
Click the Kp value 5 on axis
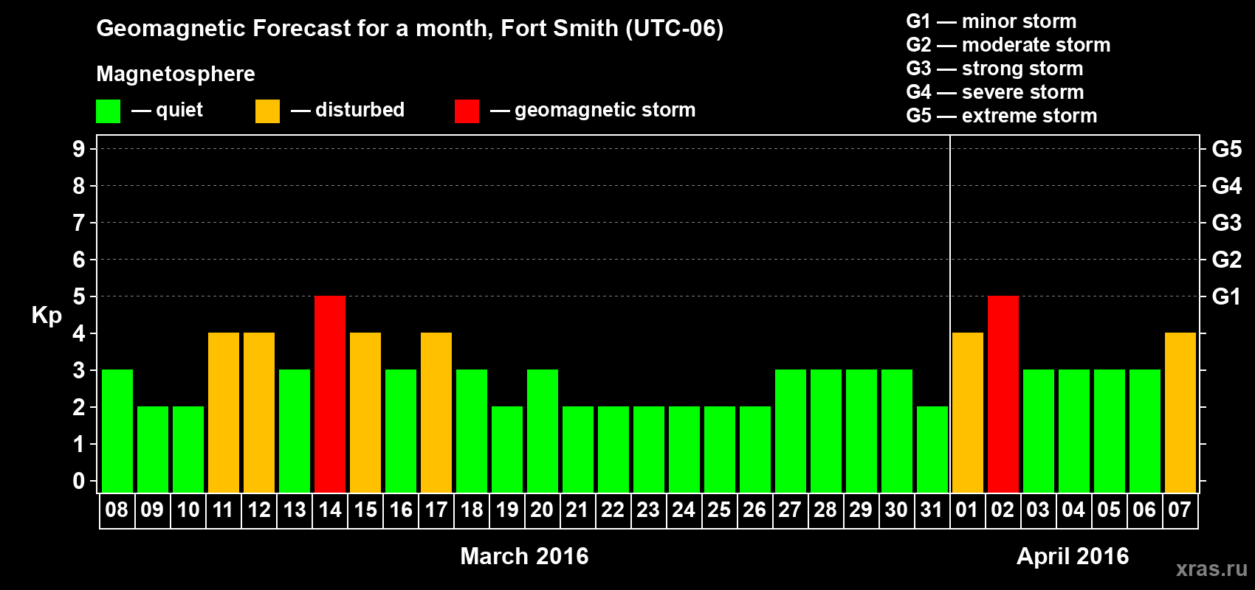(x=79, y=296)
